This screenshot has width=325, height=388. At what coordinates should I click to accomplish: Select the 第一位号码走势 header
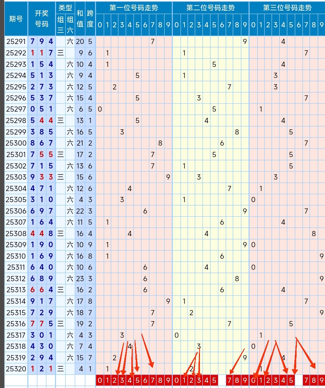[x=134, y=8]
